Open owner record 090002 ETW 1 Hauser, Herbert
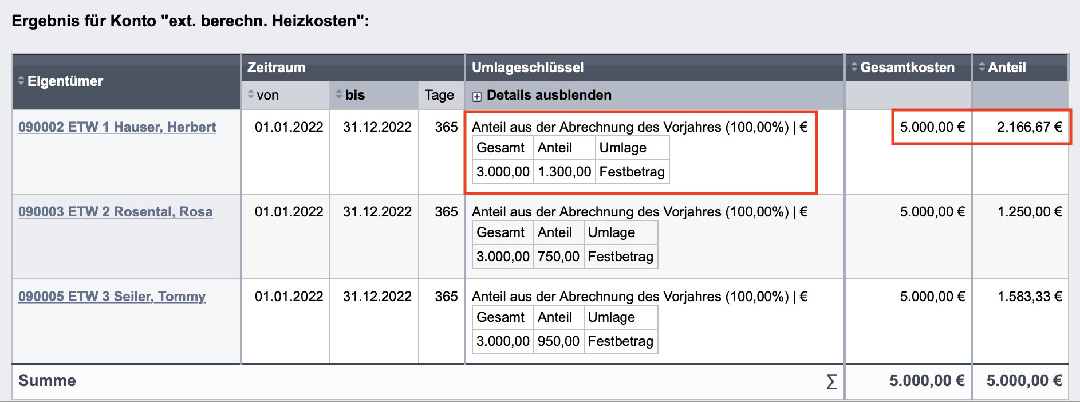1080x402 pixels. (x=117, y=127)
